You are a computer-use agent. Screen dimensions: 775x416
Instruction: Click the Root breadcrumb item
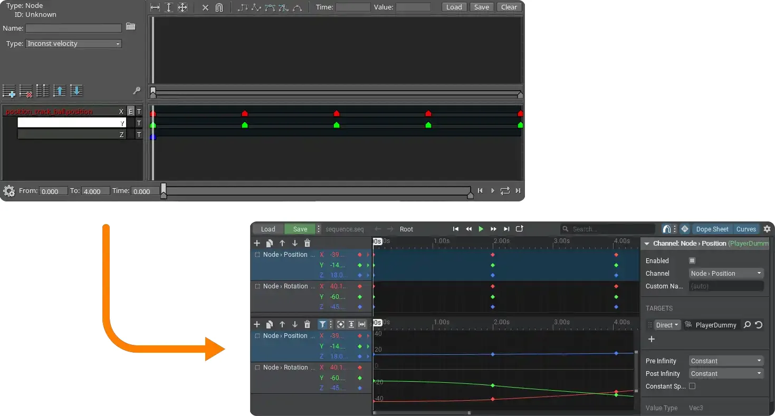[406, 229]
